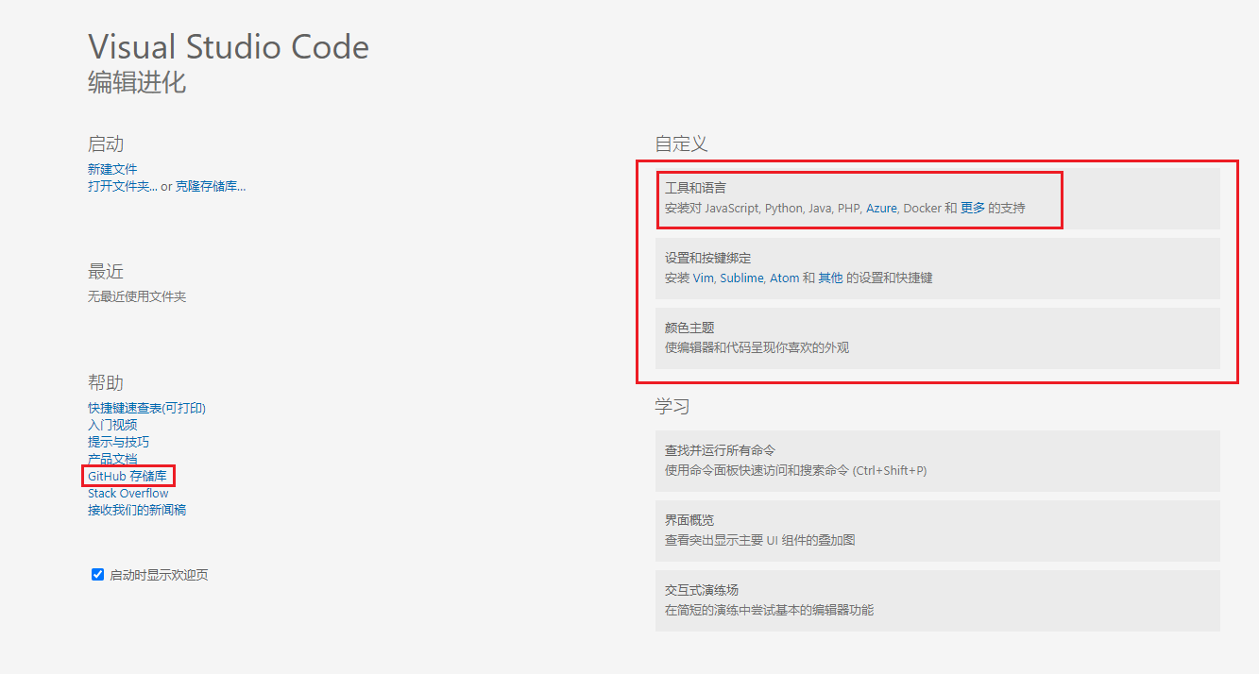This screenshot has width=1259, height=674.
Task: Click 在简短的演练中尝试基本的编辑器功能 description
Action: pos(769,610)
